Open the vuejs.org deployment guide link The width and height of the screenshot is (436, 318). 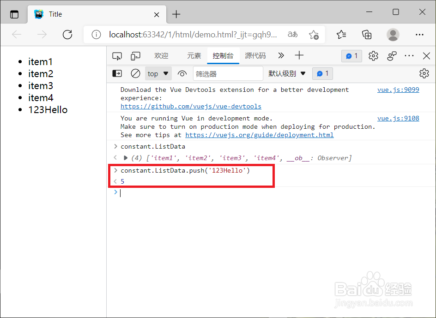click(x=260, y=135)
